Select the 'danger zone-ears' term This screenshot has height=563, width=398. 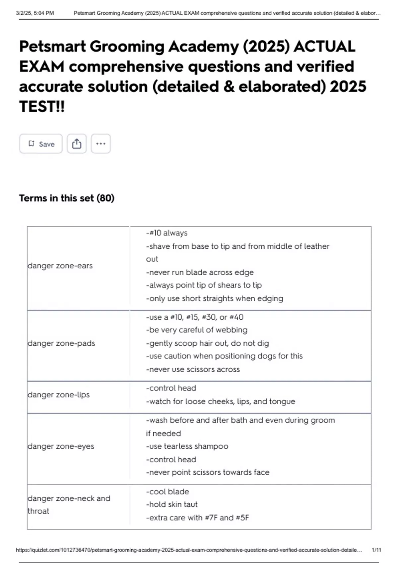(60, 266)
